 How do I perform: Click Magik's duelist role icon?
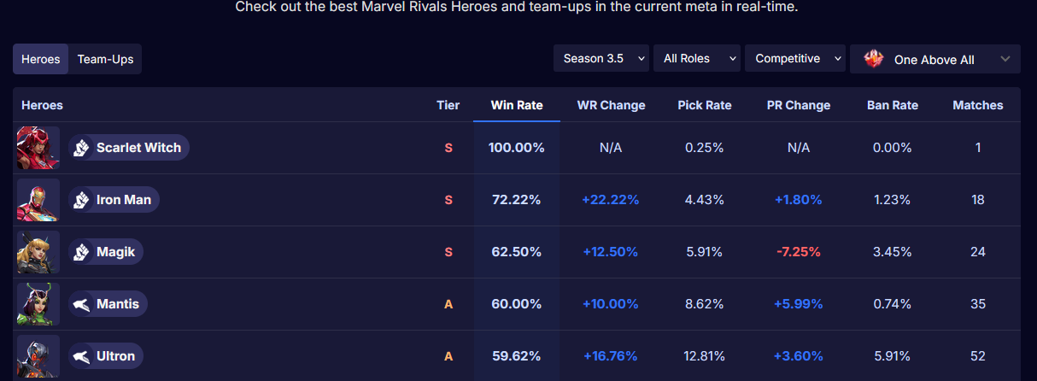tap(81, 252)
